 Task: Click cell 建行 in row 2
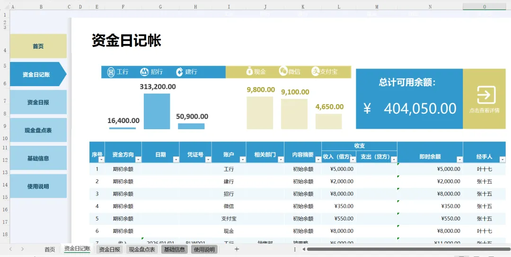click(229, 182)
